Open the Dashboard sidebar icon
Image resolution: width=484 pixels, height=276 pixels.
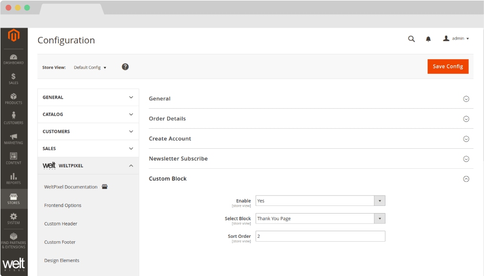click(13, 59)
